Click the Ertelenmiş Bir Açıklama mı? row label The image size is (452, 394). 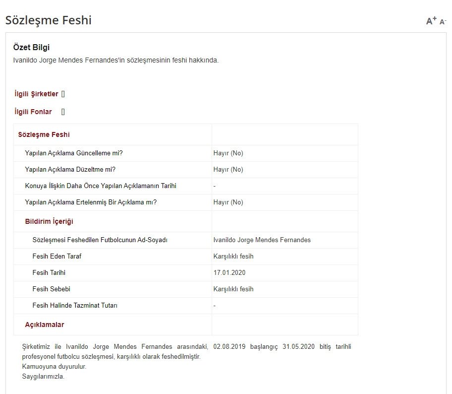pos(91,202)
